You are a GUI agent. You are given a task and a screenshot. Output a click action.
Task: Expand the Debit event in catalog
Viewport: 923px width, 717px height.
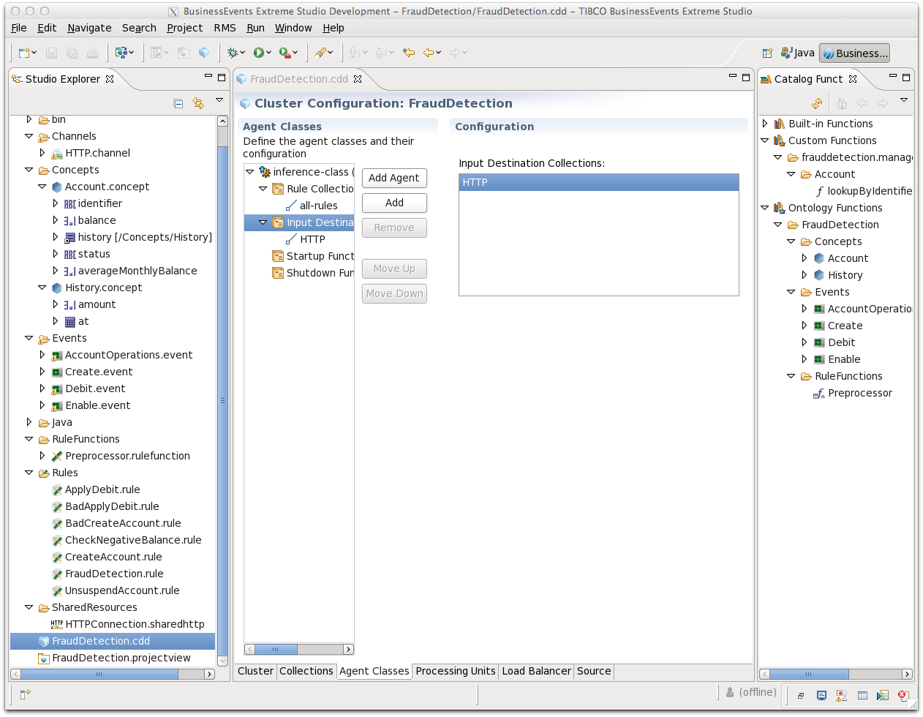(x=805, y=342)
